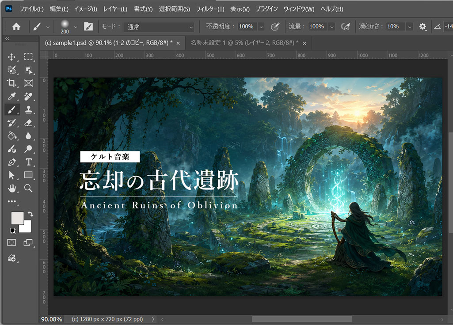Select the Dodge tool
This screenshot has height=325, width=453.
coord(28,149)
